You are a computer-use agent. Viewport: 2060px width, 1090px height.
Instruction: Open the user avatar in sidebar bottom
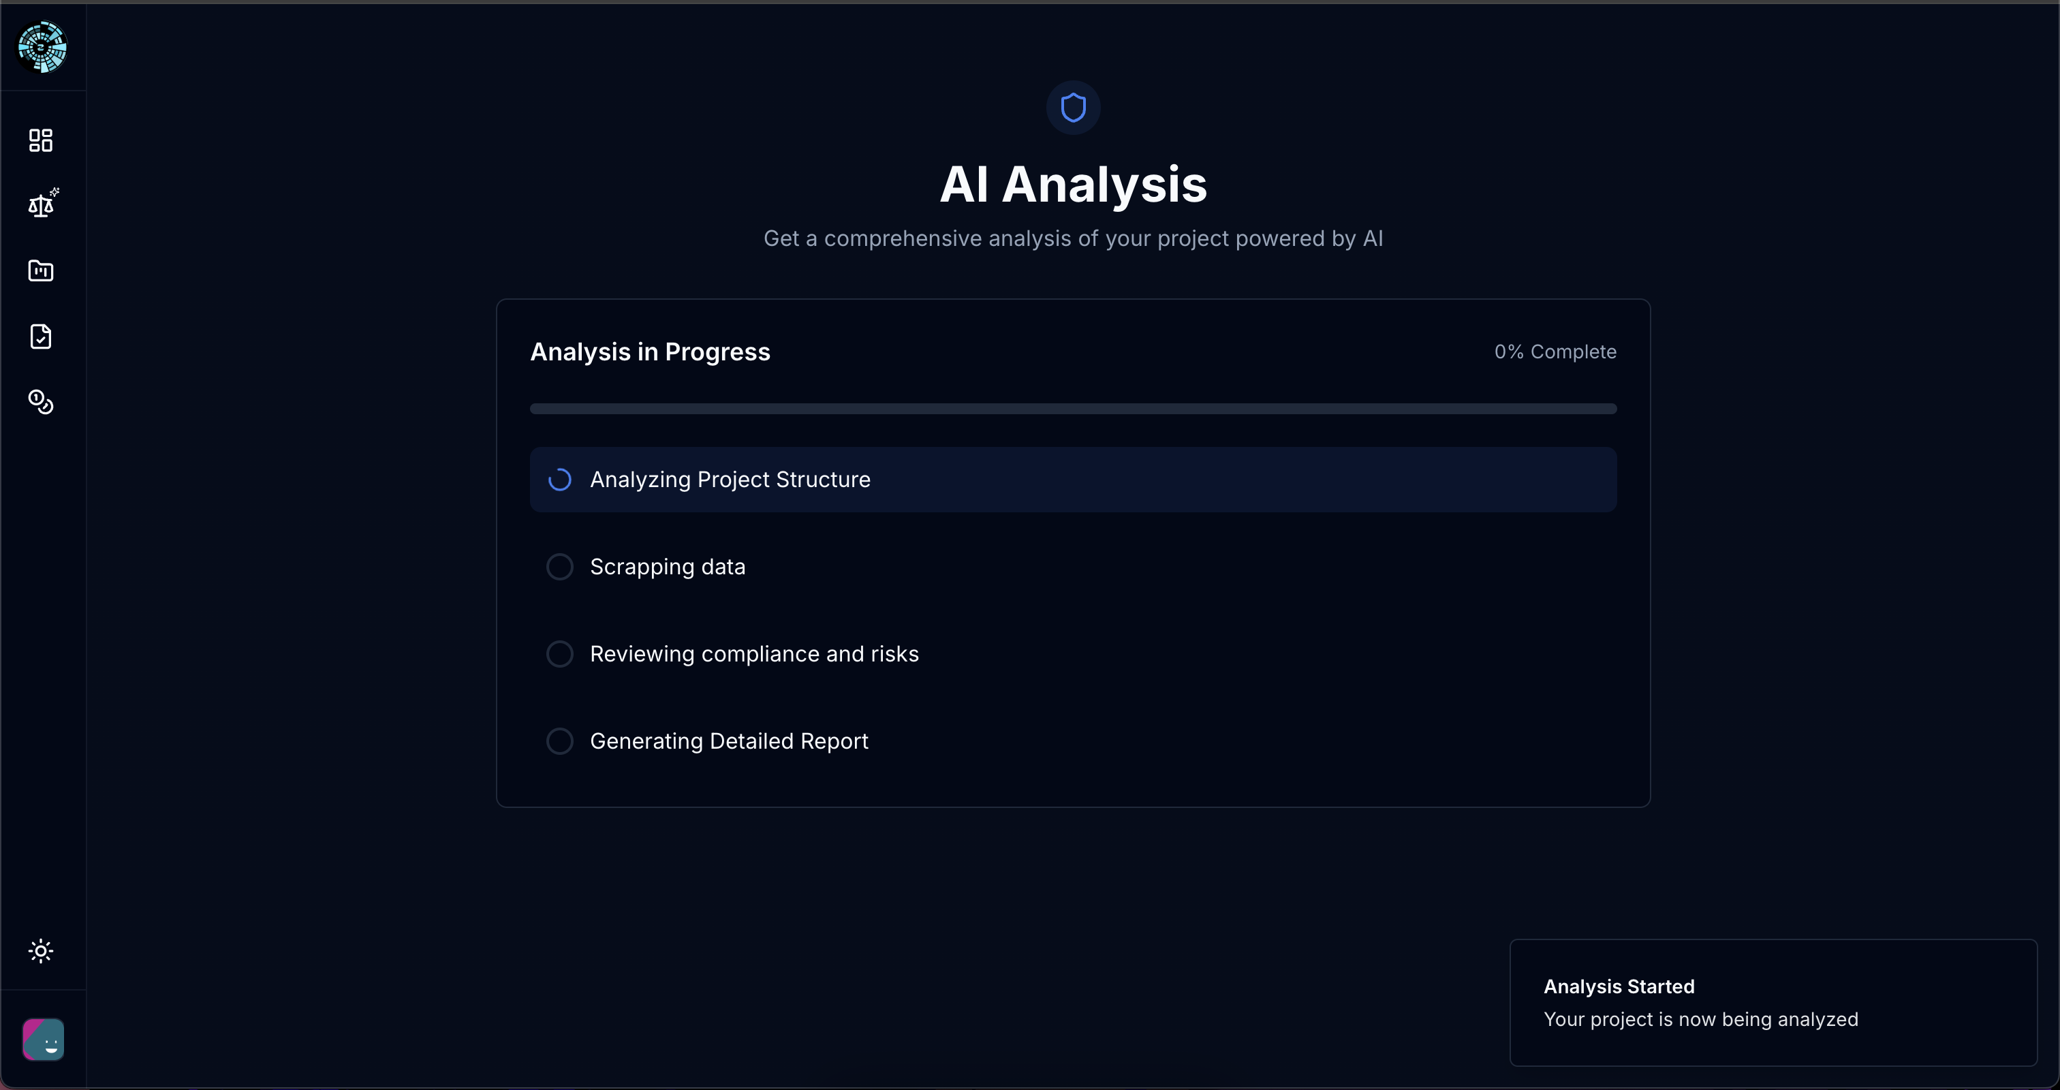click(43, 1039)
